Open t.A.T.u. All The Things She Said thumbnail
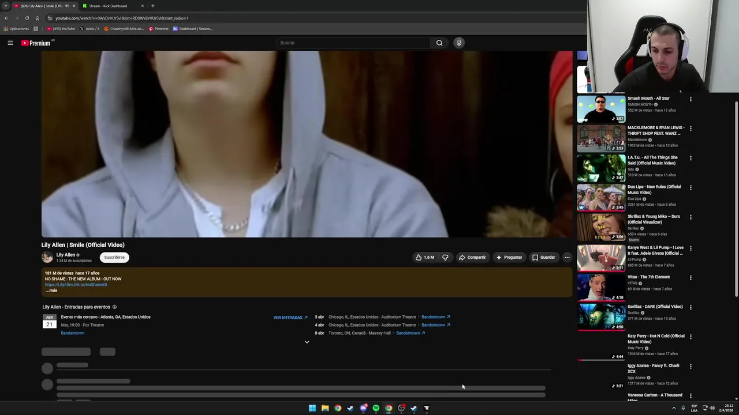Viewport: 739px width, 415px height. (601, 168)
